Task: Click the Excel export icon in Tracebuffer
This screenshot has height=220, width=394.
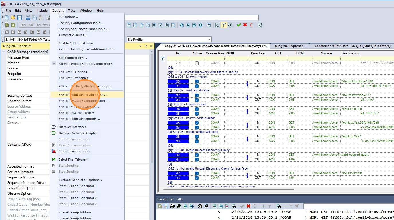Action: click(x=160, y=206)
